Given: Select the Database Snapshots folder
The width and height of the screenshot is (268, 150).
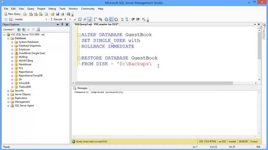Looking at the screenshot, I should coord(30,46).
